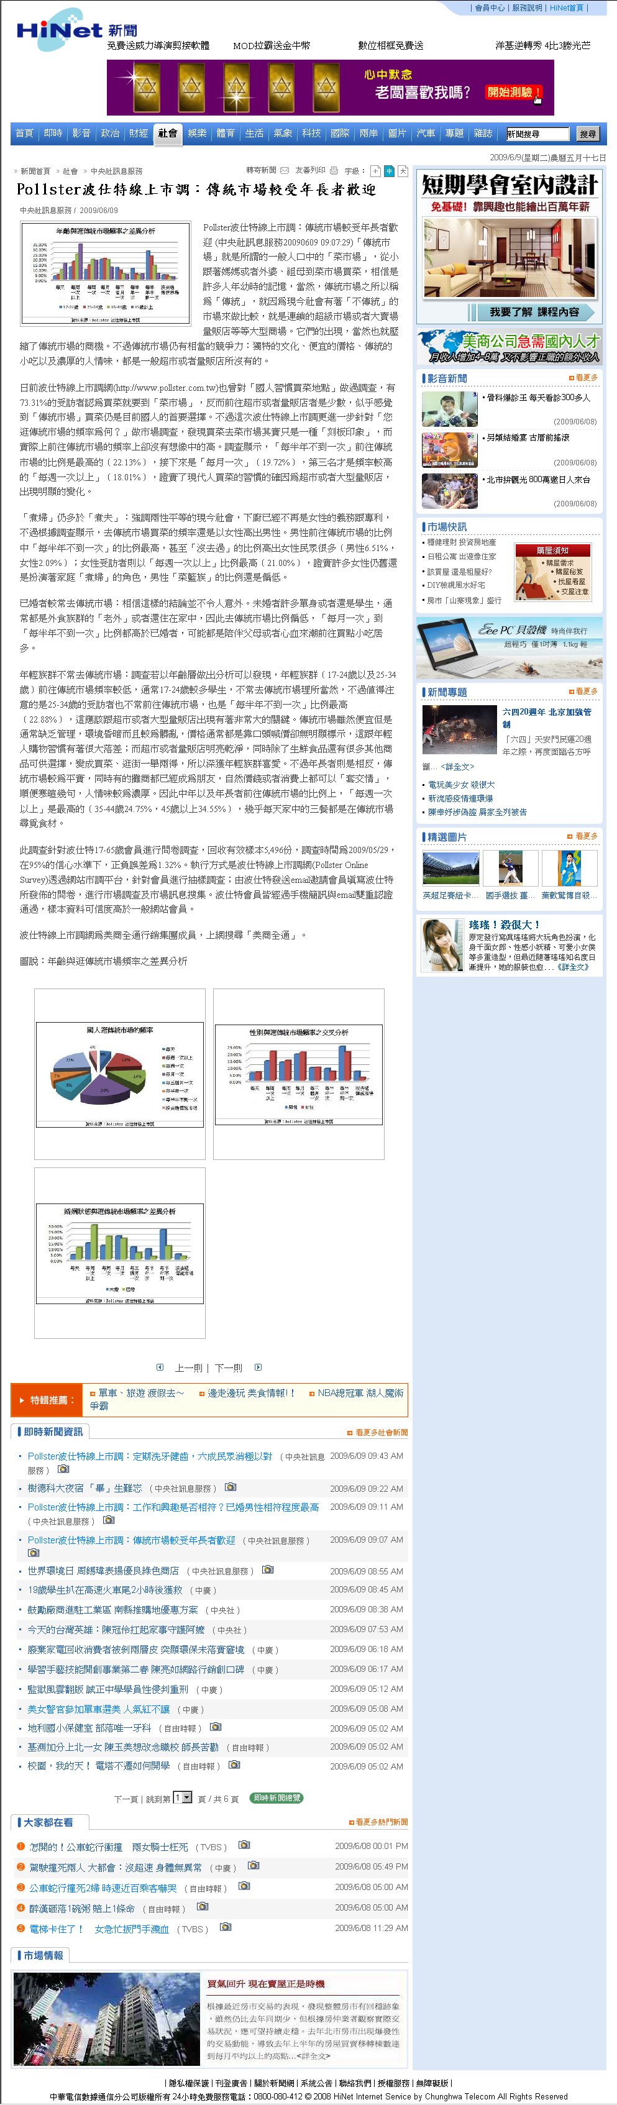The height and width of the screenshot is (2105, 617).
Task: Click the 下一則 next article link
Action: (x=228, y=1368)
